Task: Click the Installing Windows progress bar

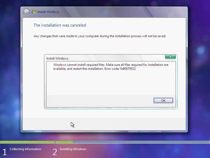Action: point(133,142)
